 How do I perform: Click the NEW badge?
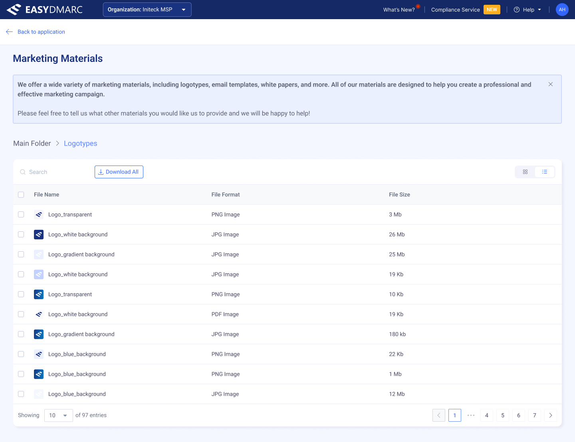coord(492,10)
